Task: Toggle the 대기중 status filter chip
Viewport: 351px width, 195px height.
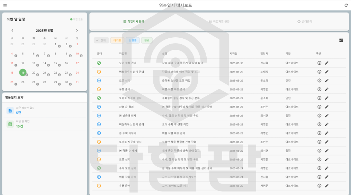Action: coord(117,40)
